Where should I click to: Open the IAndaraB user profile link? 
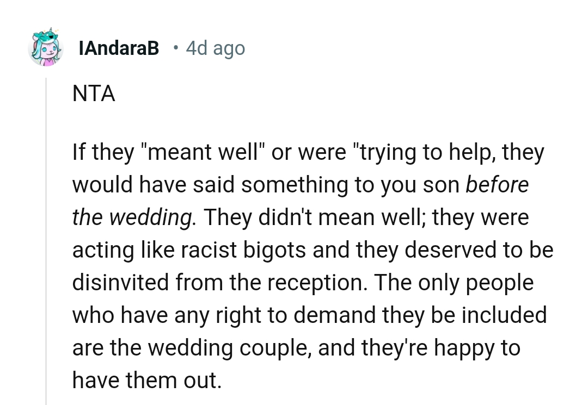(119, 49)
